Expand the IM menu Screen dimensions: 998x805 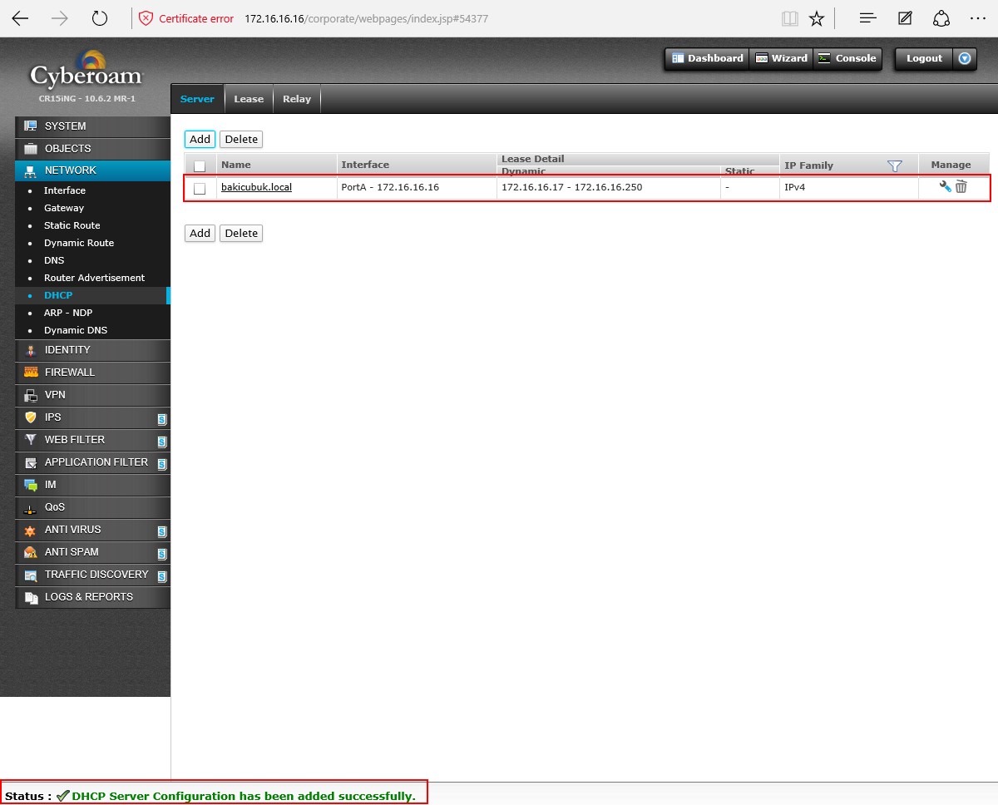(x=92, y=485)
